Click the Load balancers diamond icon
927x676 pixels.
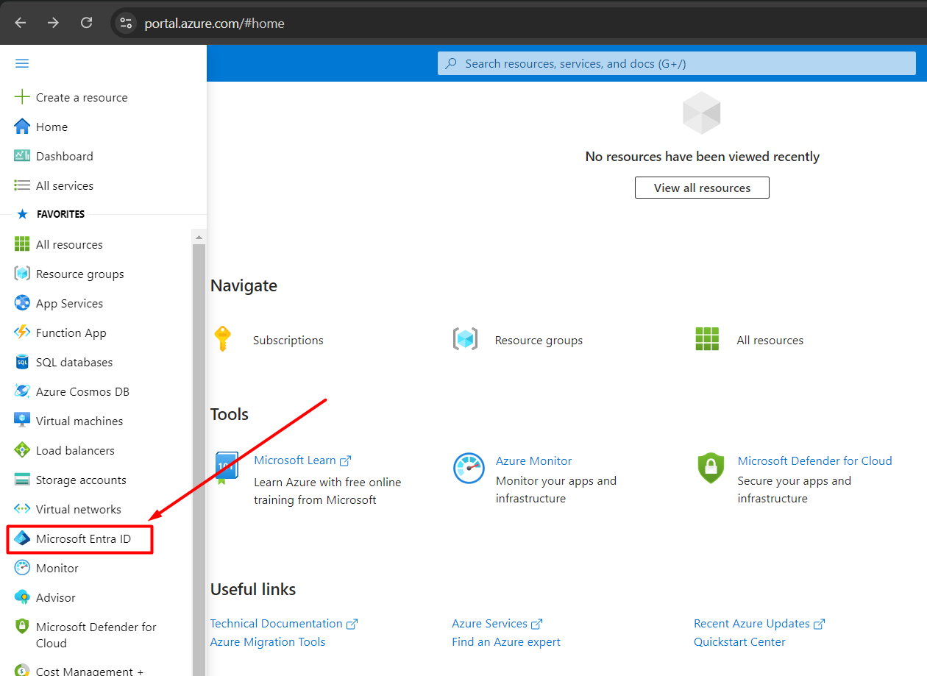point(22,450)
